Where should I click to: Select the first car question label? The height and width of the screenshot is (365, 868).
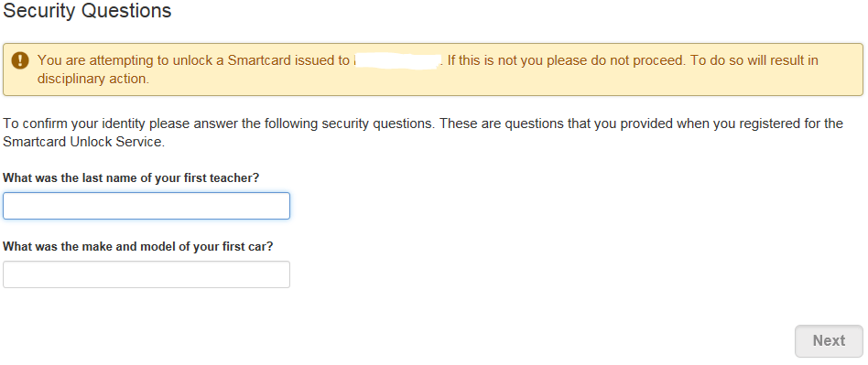(138, 247)
